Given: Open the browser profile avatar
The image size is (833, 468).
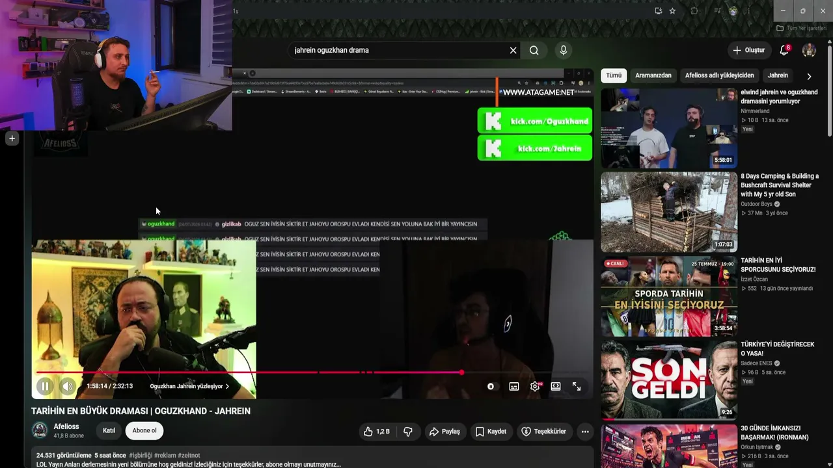Looking at the screenshot, I should (733, 11).
